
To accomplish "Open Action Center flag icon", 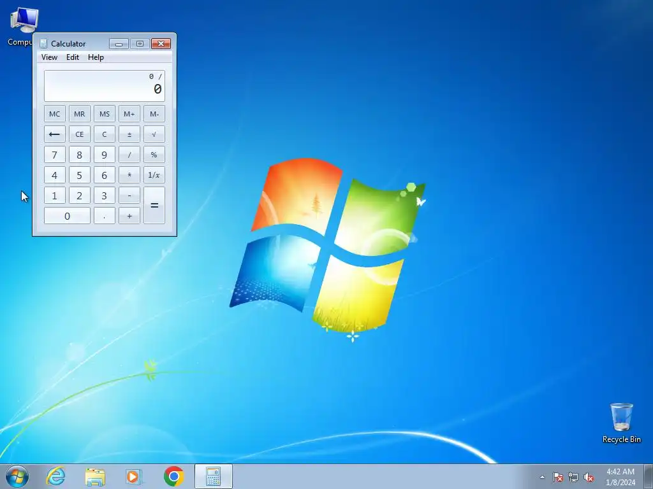I will (557, 477).
